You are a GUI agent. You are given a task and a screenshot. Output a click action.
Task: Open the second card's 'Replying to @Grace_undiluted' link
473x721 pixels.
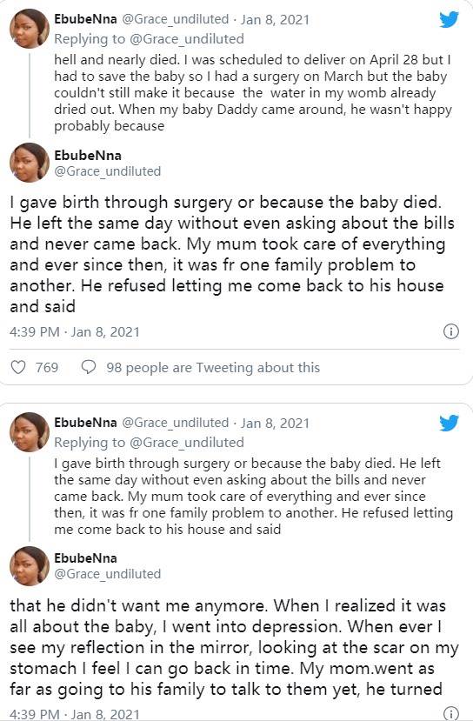pos(149,443)
